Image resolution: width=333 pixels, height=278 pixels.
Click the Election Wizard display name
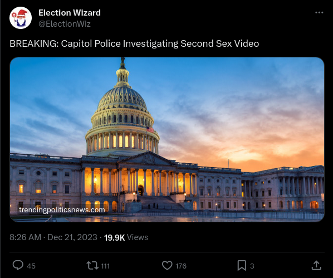pyautogui.click(x=70, y=13)
